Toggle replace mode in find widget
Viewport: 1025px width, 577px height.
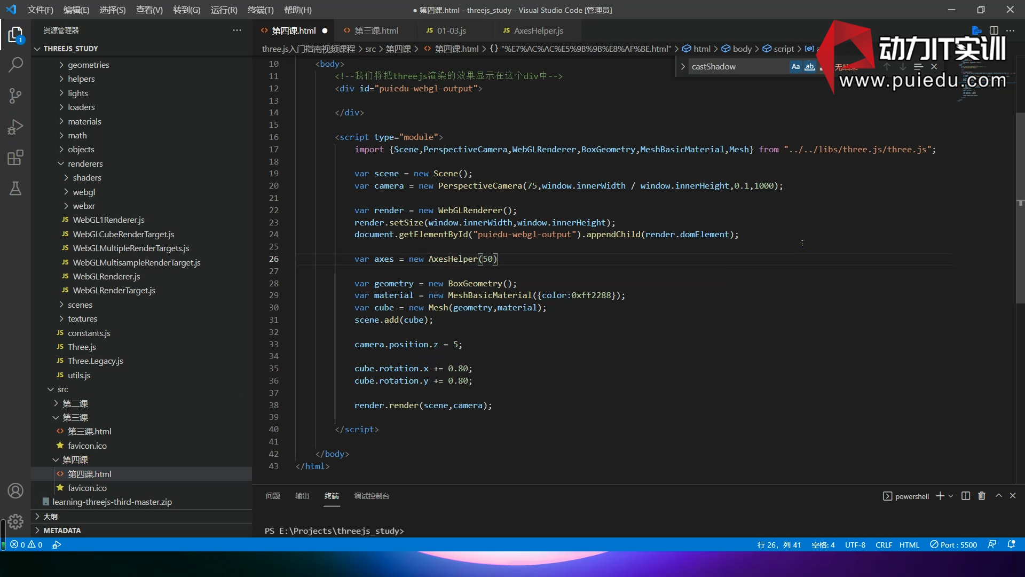coord(683,67)
